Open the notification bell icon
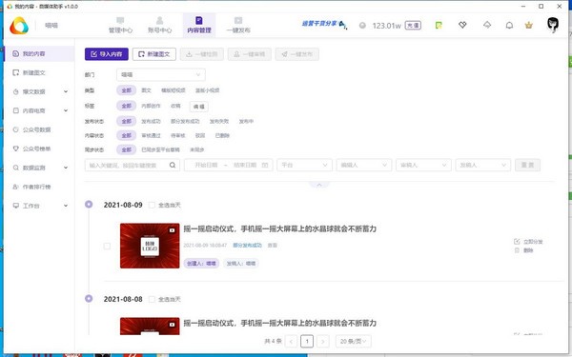The image size is (572, 357). click(x=509, y=25)
